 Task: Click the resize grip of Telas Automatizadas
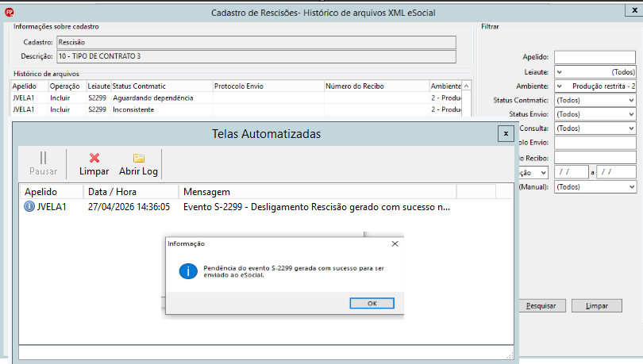[510, 356]
